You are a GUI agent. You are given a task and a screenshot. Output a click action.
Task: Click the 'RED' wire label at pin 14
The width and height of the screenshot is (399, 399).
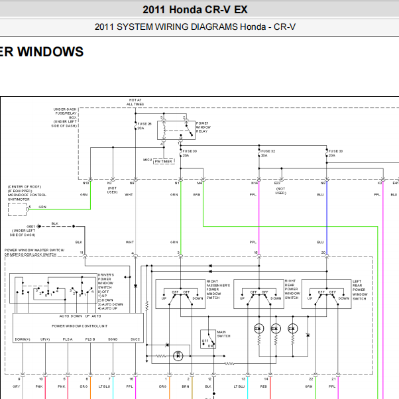(264, 386)
